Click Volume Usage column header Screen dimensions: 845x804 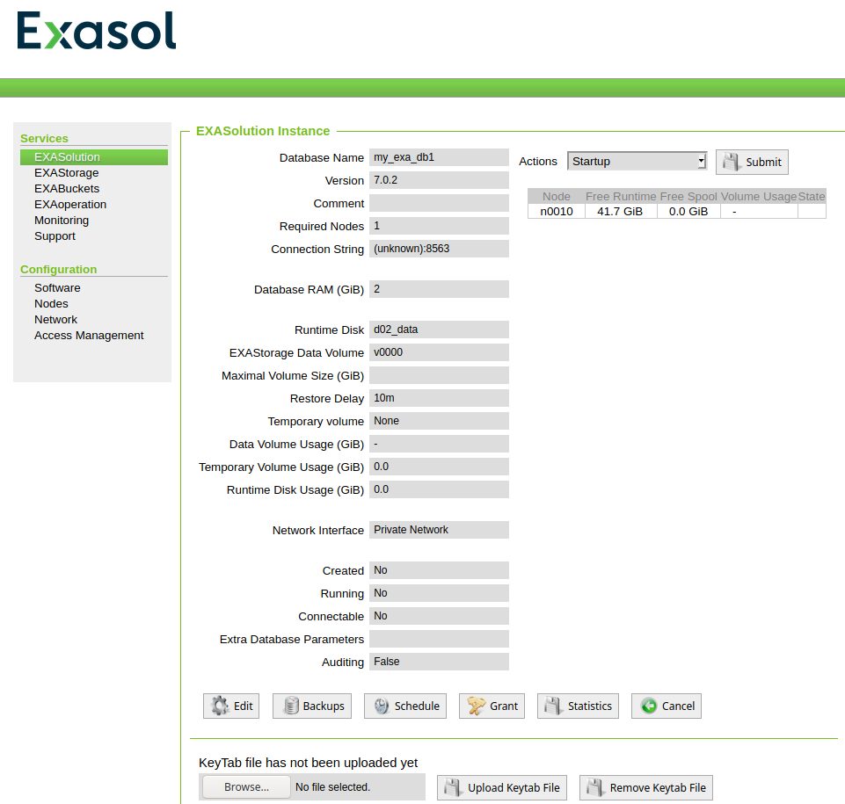758,197
